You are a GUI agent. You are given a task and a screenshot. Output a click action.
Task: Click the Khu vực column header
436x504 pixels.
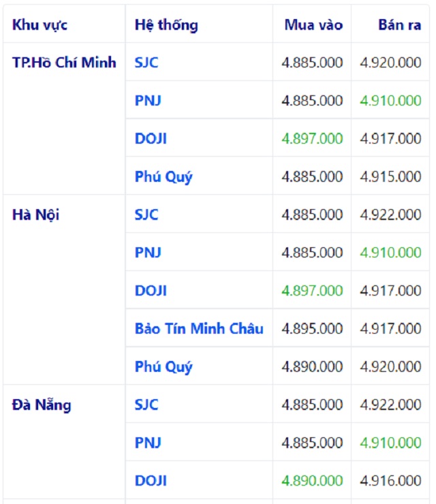(40, 25)
